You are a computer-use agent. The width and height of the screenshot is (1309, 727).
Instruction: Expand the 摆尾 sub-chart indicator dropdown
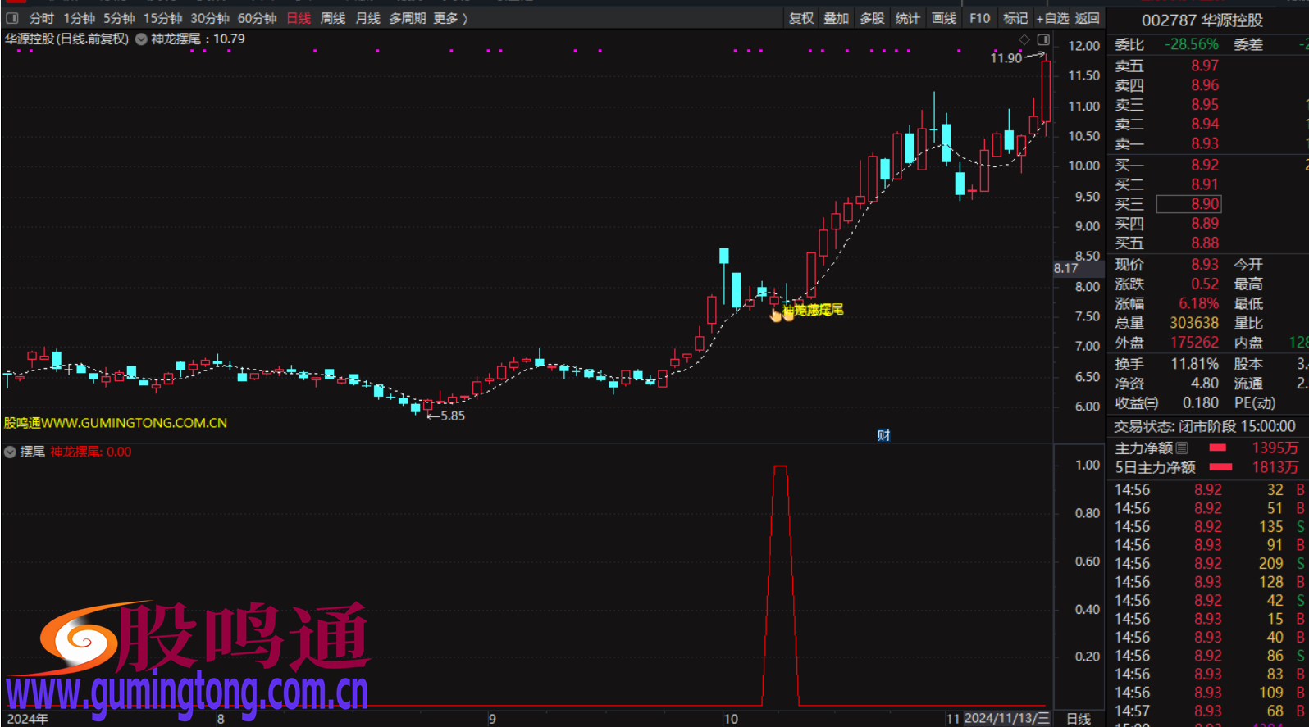(10, 452)
